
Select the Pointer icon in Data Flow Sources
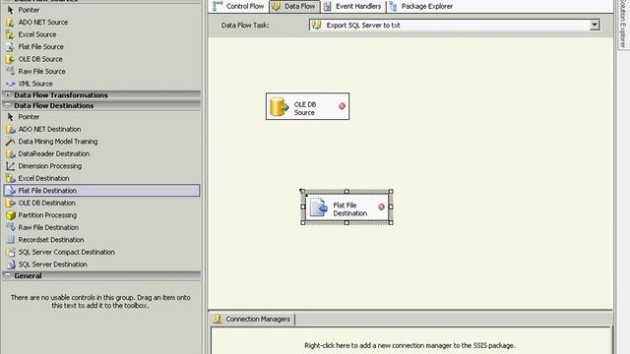(10, 10)
